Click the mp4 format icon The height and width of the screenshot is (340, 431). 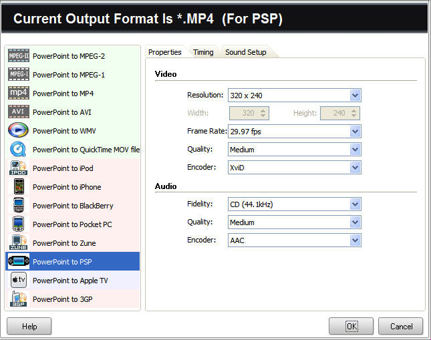(19, 93)
